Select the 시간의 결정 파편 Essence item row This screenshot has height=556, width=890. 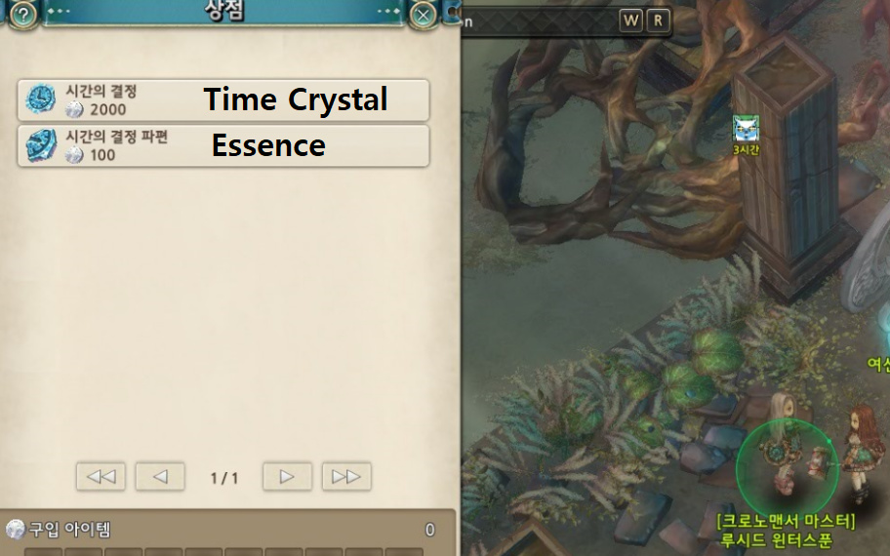pos(223,145)
